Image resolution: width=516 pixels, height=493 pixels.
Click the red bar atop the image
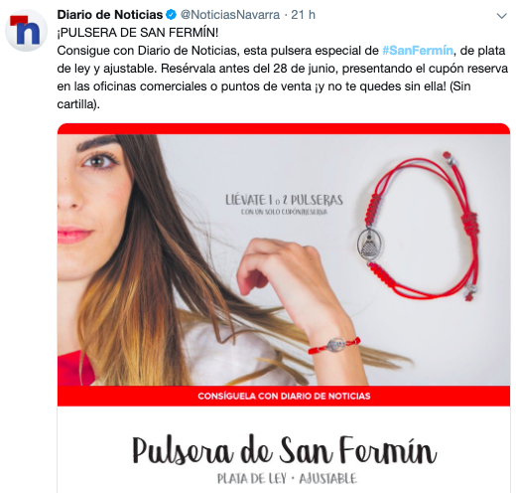click(284, 128)
